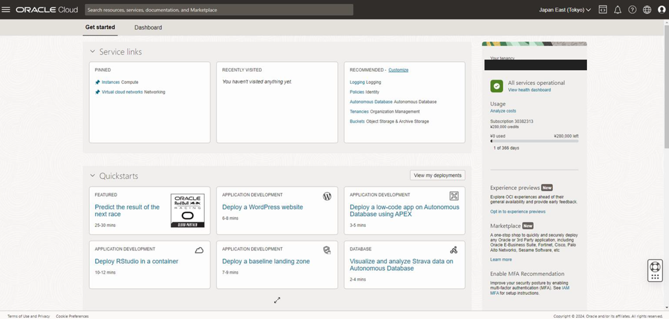
Task: Switch to the Get started tab
Action: [100, 27]
